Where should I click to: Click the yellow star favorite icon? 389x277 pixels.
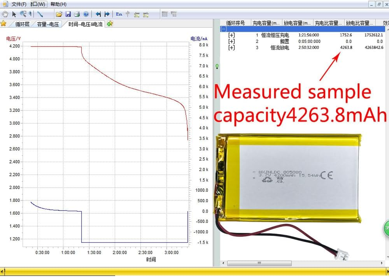point(4,24)
